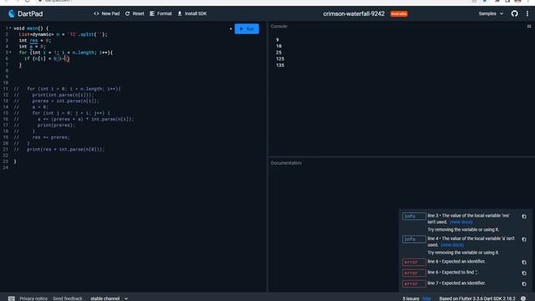Open the Samples dropdown
Viewport: 535px width, 301px height.
click(491, 13)
